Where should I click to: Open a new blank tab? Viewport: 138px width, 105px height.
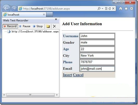[x=49, y=15]
